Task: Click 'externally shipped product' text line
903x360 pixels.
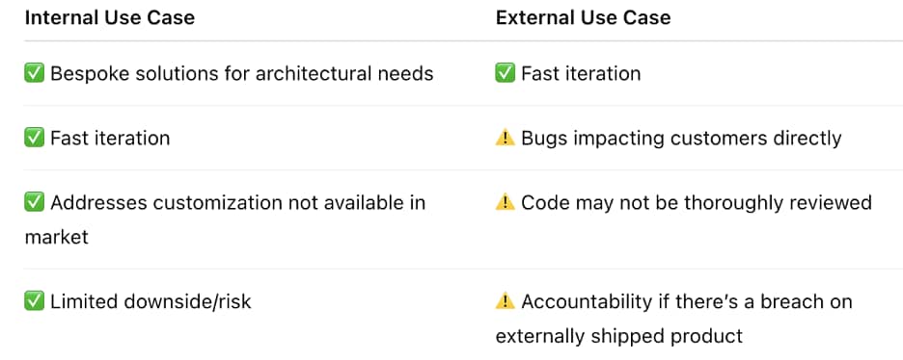Action: point(619,336)
